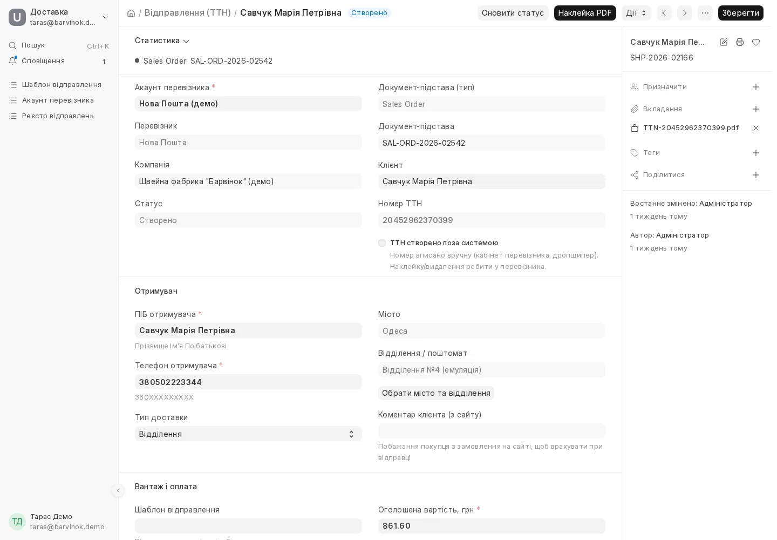Add attachment with plus next to Вкладення
Screen dimensions: 777x540
[x=756, y=109]
